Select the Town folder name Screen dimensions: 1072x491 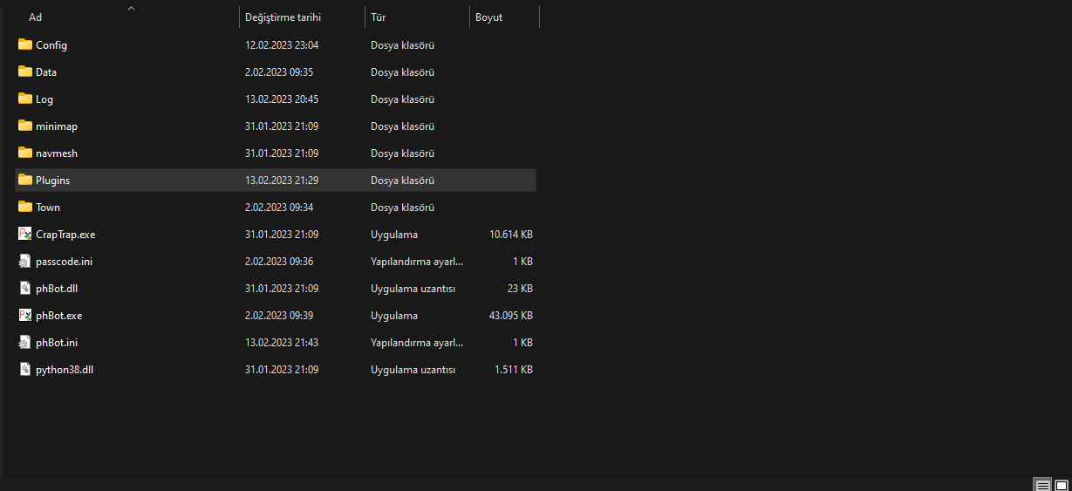pyautogui.click(x=48, y=208)
